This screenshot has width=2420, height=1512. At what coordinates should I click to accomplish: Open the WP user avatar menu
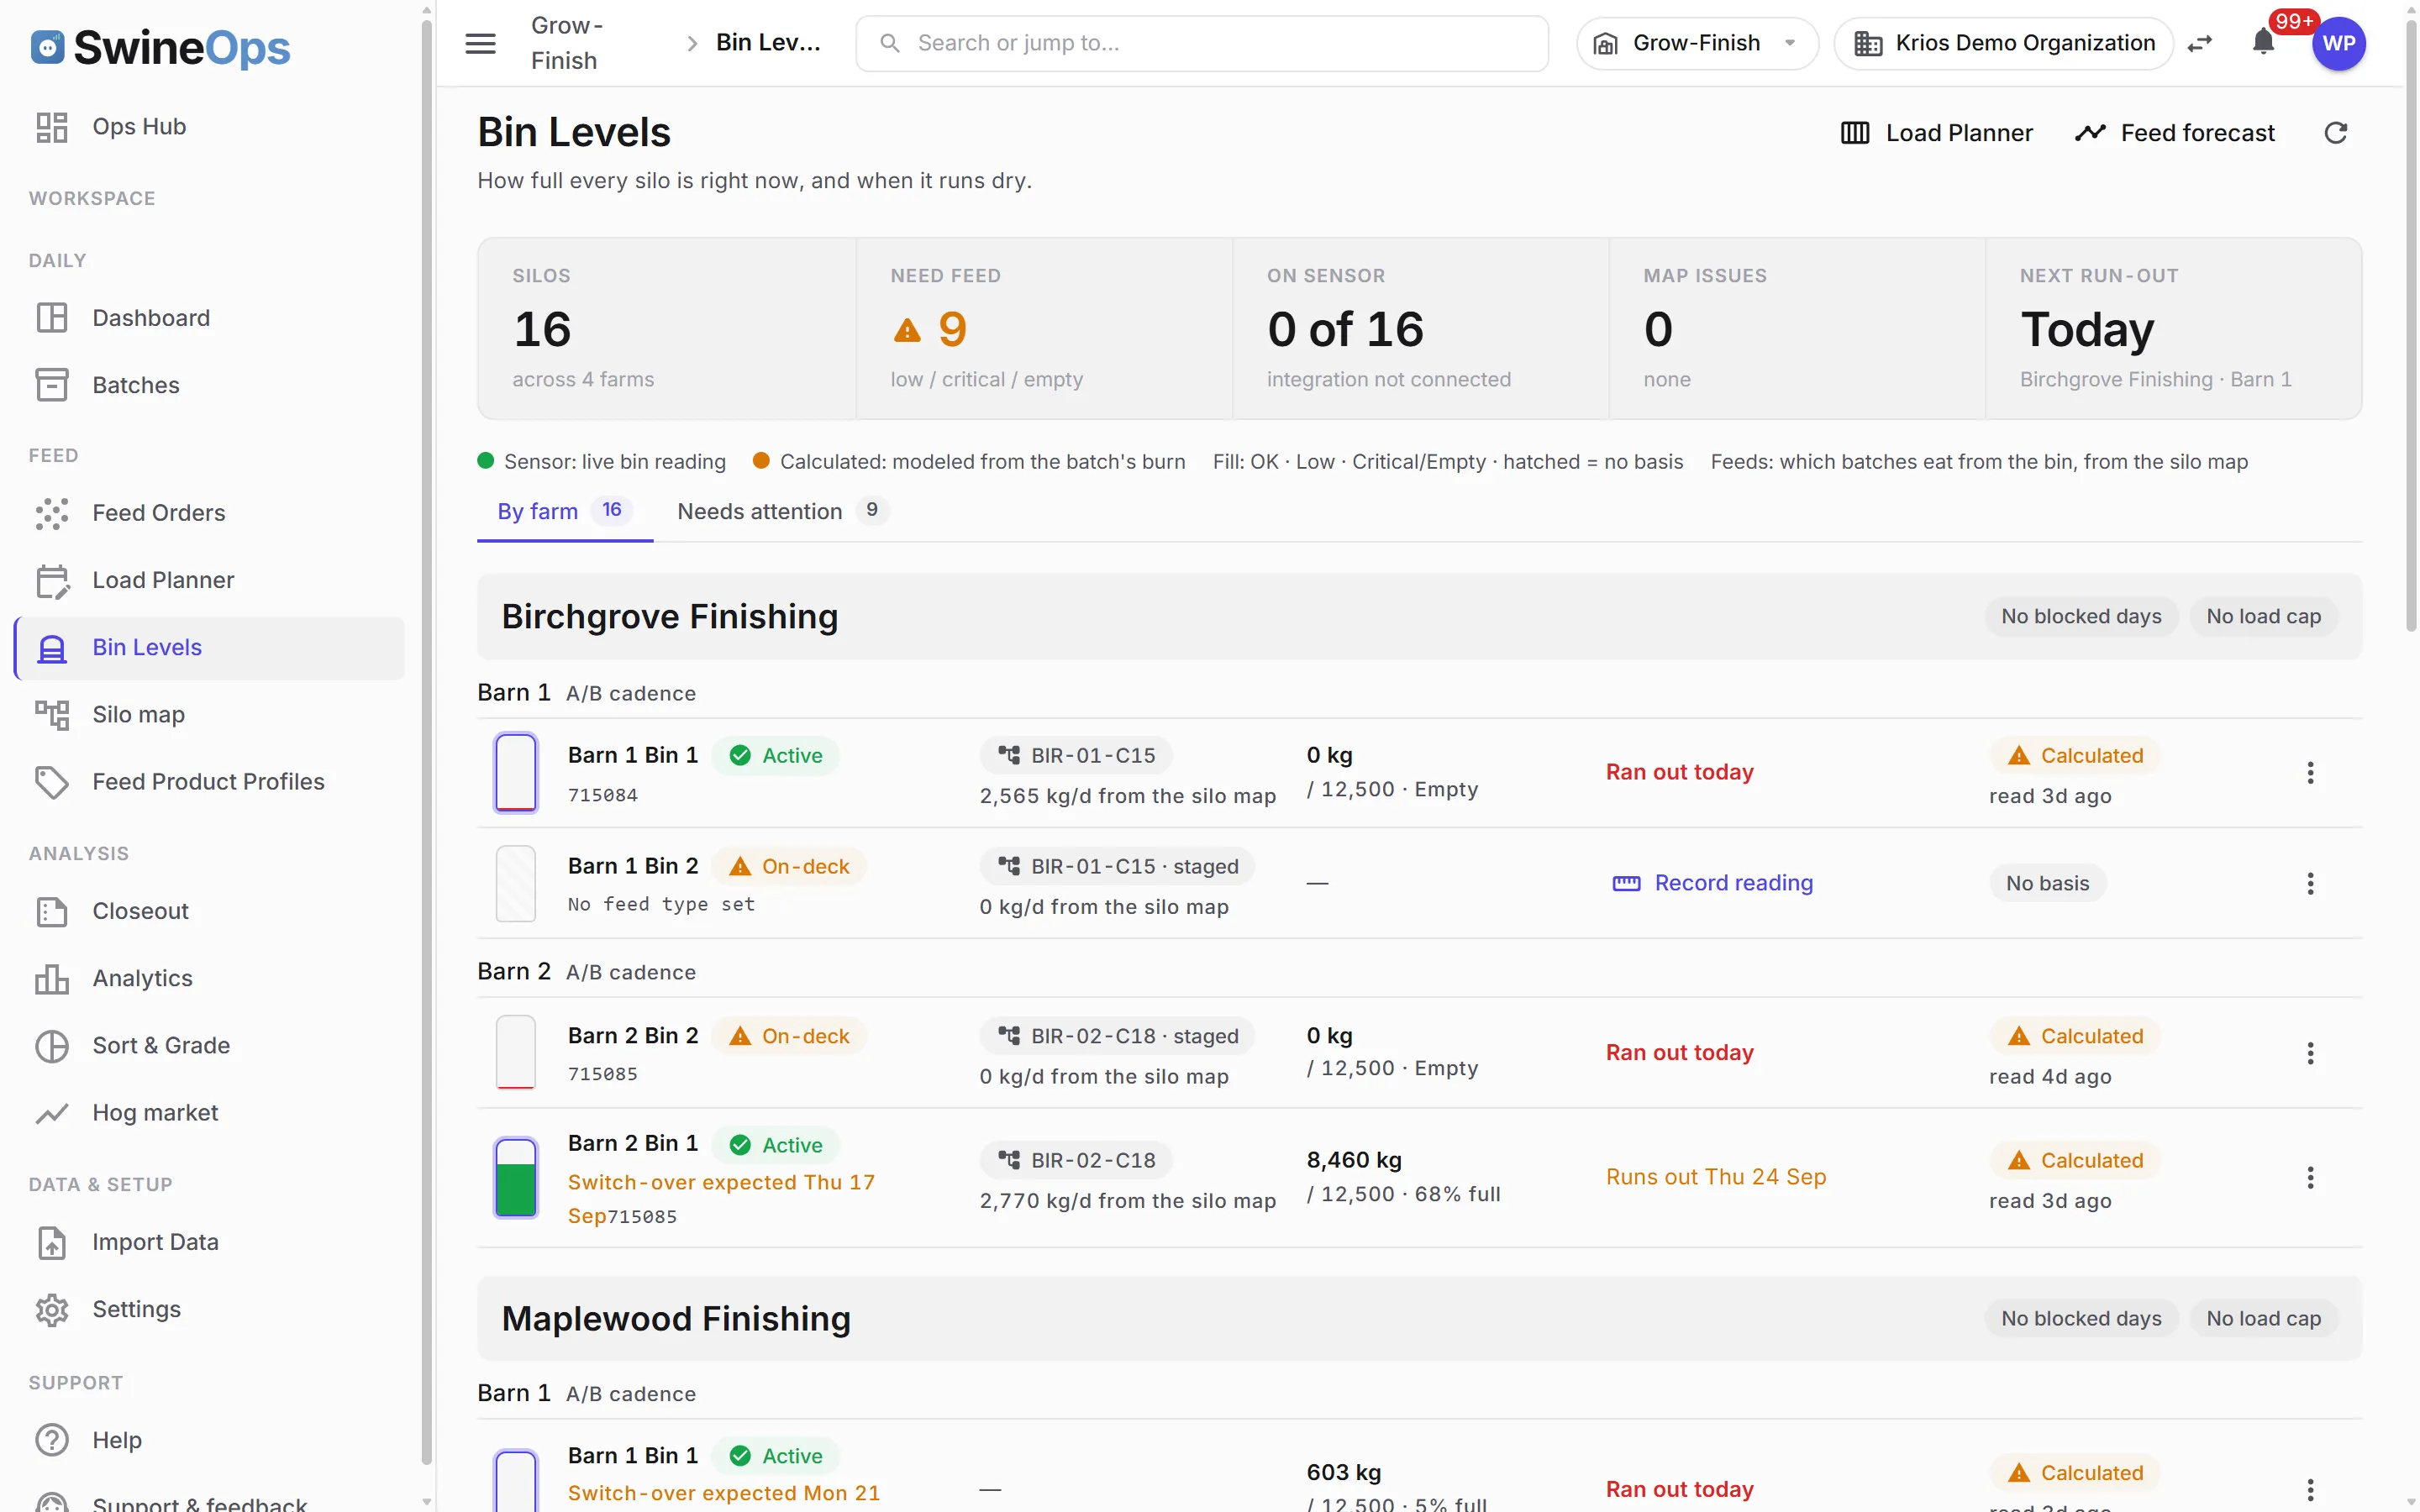[x=2338, y=43]
